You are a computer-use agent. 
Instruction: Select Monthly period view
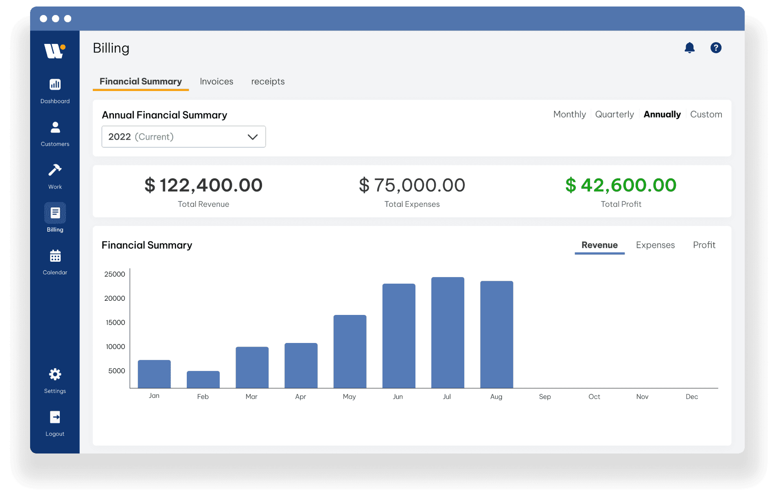[569, 115]
